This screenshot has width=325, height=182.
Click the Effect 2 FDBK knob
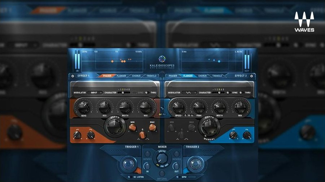coord(199,107)
